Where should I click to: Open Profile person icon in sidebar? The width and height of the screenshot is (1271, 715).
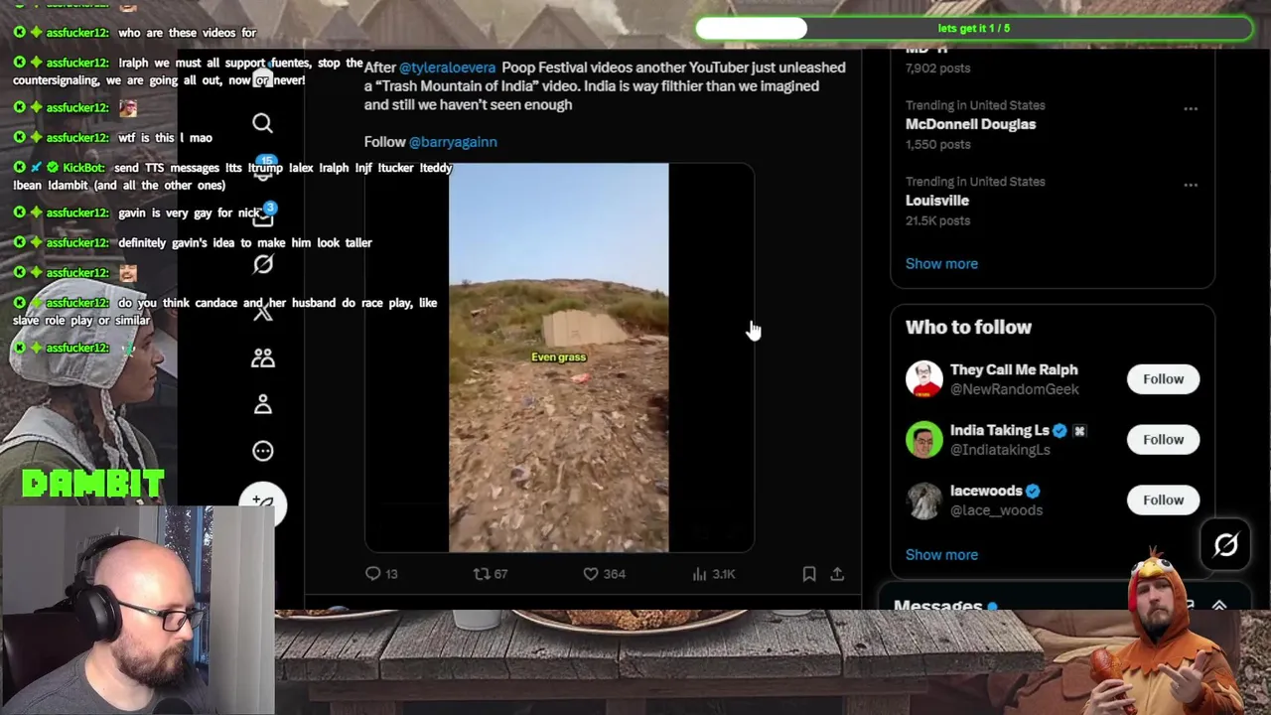(x=262, y=404)
